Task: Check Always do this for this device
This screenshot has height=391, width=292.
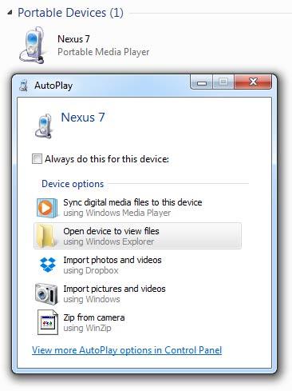Action: click(x=37, y=159)
